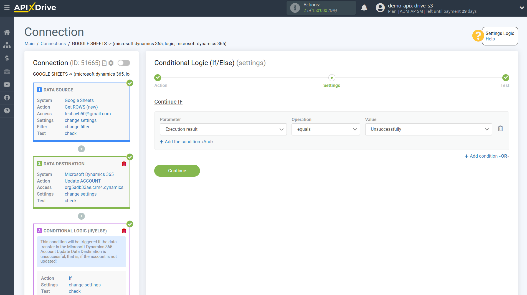Open Get ROWS (new) action link
This screenshot has width=527, height=295.
point(81,107)
